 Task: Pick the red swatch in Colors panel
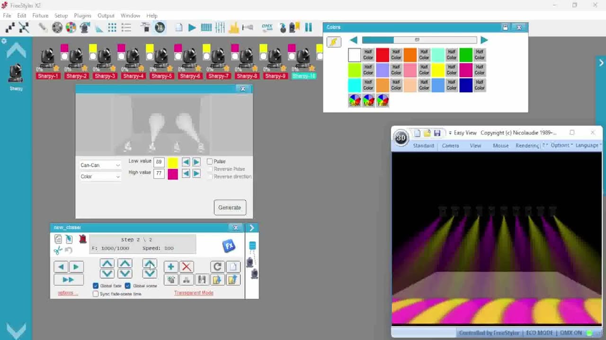pos(383,55)
